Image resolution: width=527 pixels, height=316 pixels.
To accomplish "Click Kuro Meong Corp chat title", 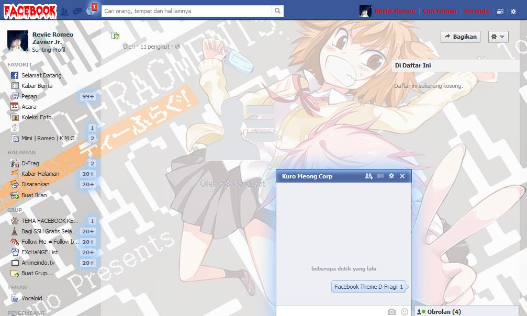I will (307, 176).
